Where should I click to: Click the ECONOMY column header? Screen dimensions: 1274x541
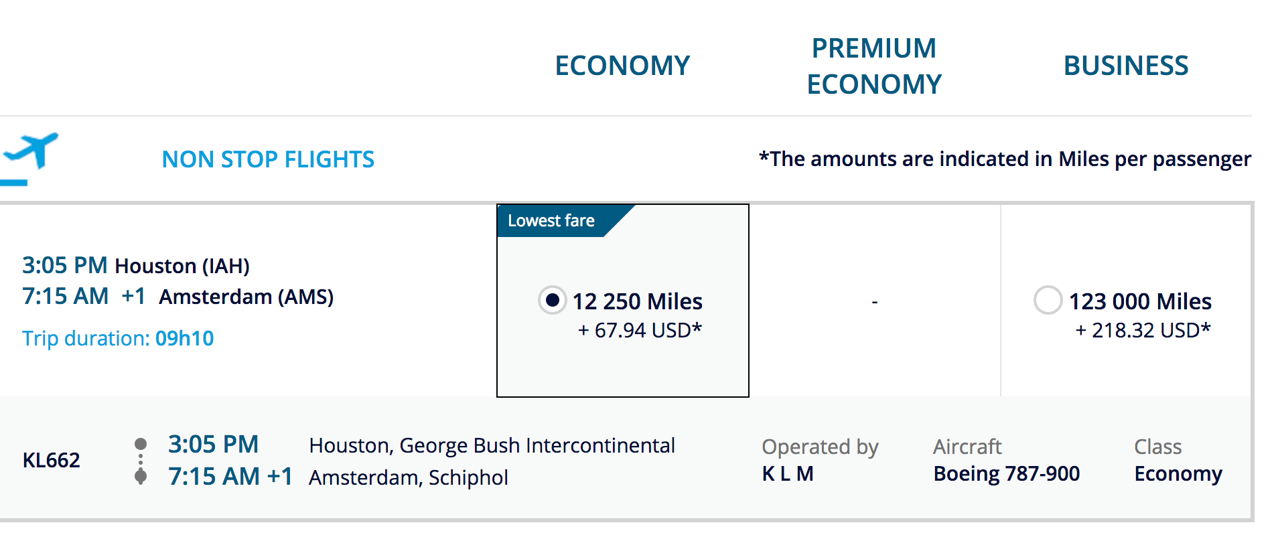pos(622,66)
